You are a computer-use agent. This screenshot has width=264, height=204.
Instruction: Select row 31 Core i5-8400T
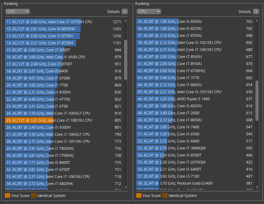coord(63,162)
